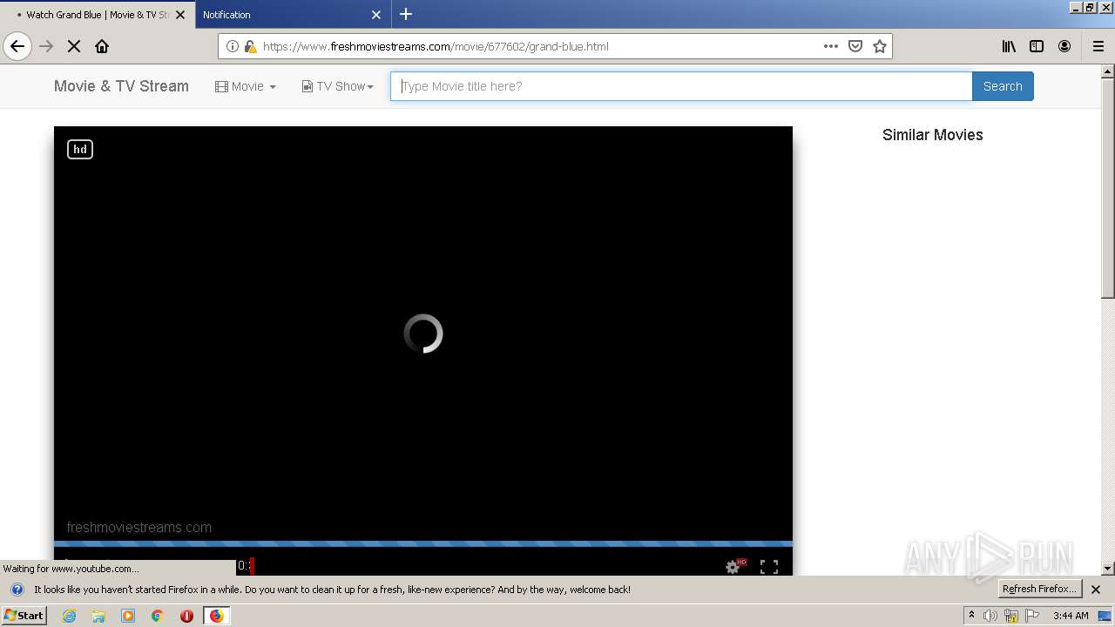The image size is (1115, 627).
Task: Open the Library view
Action: pyautogui.click(x=1009, y=46)
